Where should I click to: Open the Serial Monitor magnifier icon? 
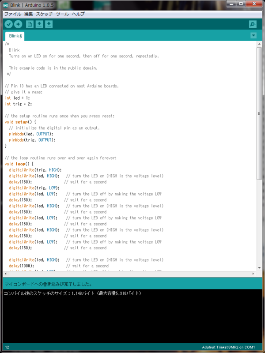tap(253, 24)
